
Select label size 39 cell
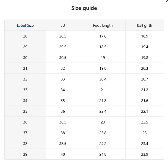pos(25,154)
